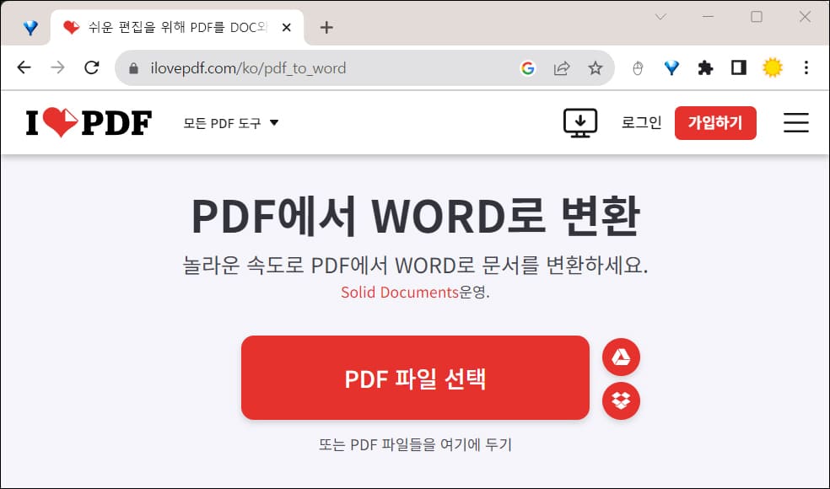Open the browser Extensions puzzle icon
The width and height of the screenshot is (830, 489).
pos(705,67)
